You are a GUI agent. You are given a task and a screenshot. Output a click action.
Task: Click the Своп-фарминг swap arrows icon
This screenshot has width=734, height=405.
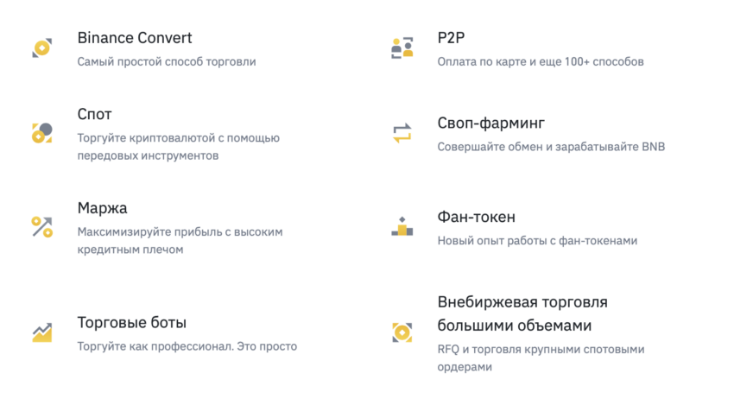pos(402,133)
